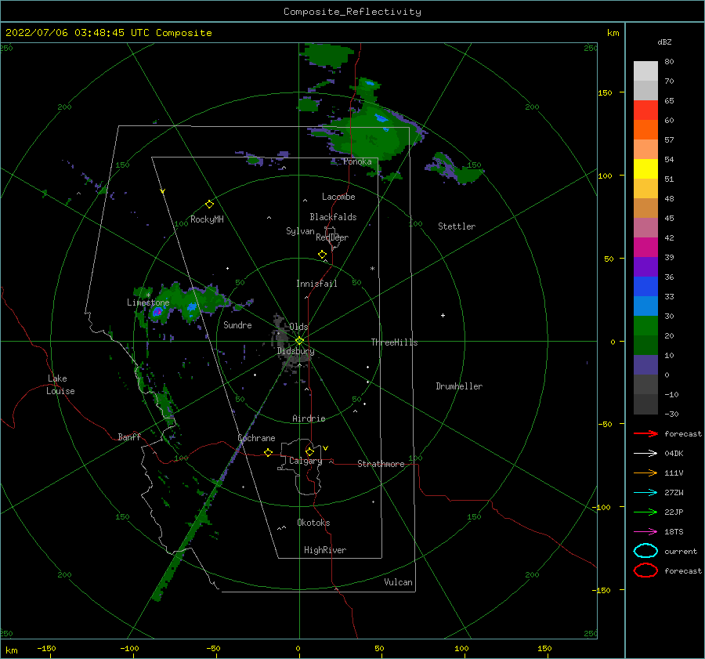Click the magenta 18TS arrow icon
The image size is (705, 659).
[645, 532]
